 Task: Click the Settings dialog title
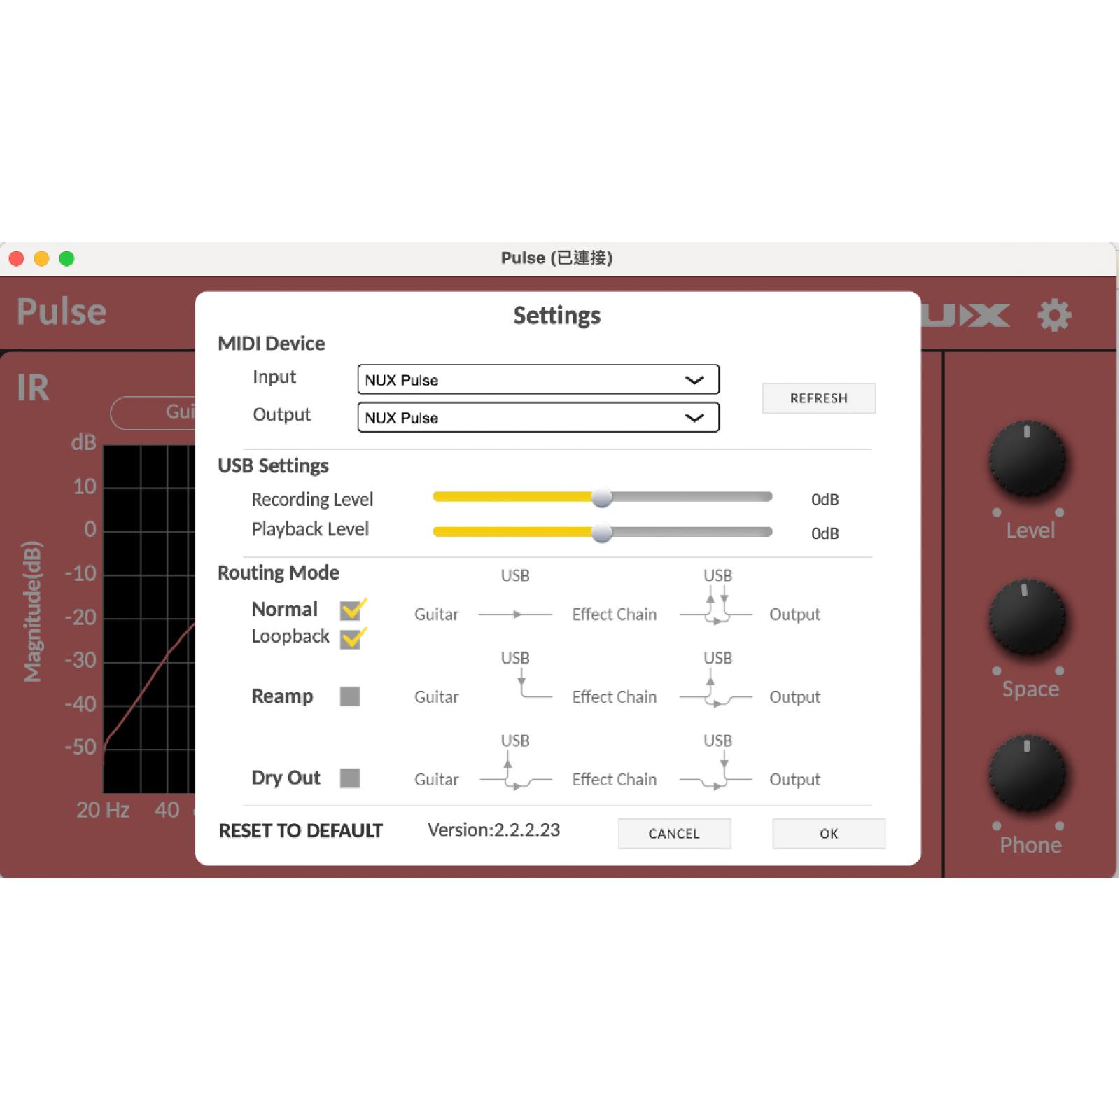(557, 316)
